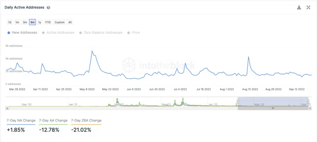Enable the Price series in legend
Viewport: 317px width, 142px height.
tap(134, 33)
